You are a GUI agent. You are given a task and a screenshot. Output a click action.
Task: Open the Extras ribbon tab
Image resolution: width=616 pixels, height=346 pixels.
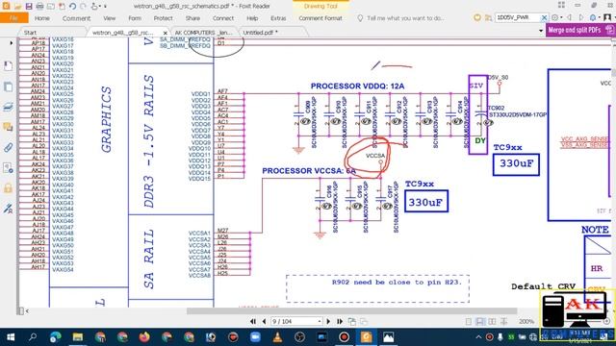click(278, 18)
